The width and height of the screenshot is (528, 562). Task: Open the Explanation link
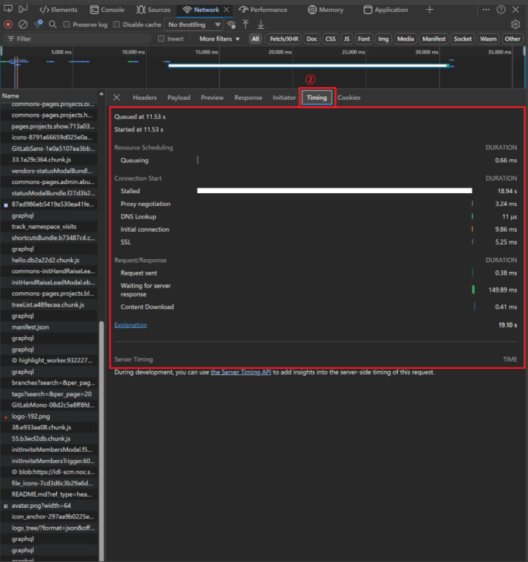coord(131,325)
